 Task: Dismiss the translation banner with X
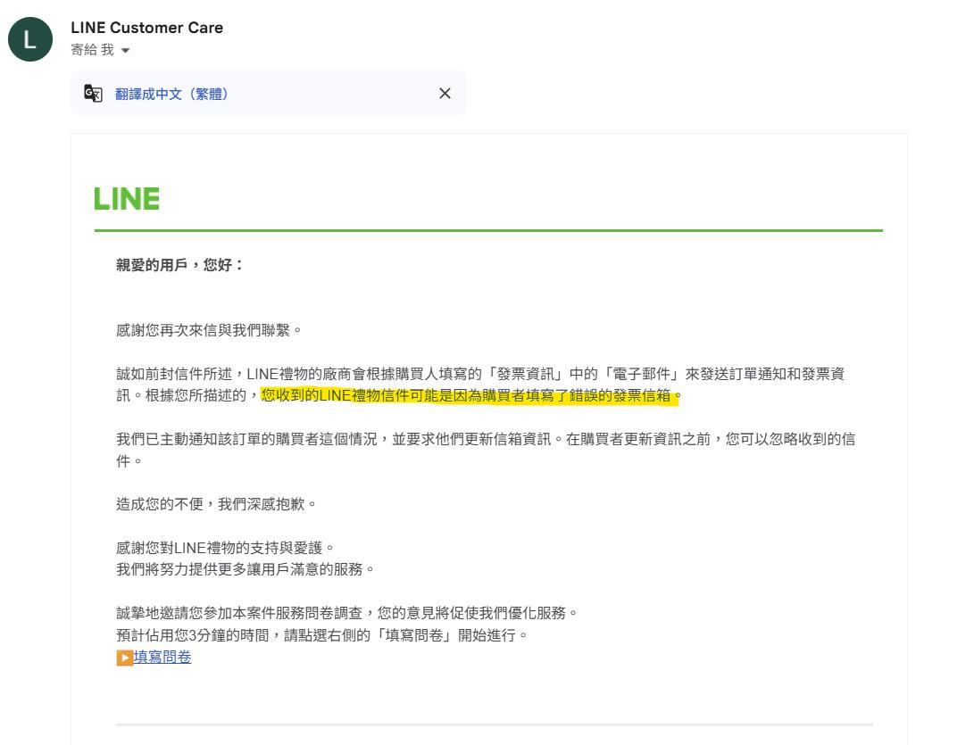point(445,93)
